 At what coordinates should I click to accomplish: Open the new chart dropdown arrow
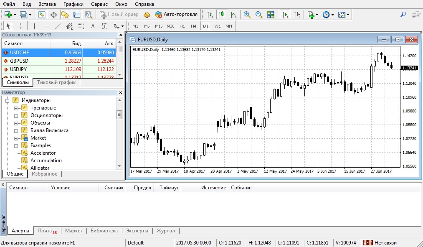tap(15, 15)
